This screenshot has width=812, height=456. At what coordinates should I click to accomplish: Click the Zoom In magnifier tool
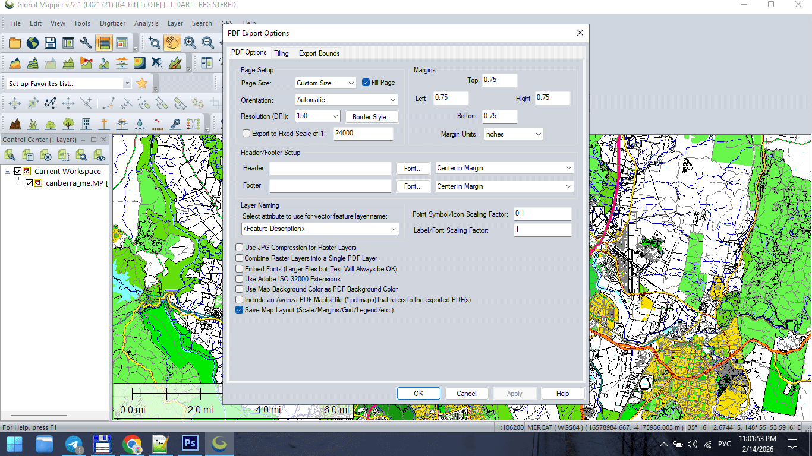pos(190,43)
